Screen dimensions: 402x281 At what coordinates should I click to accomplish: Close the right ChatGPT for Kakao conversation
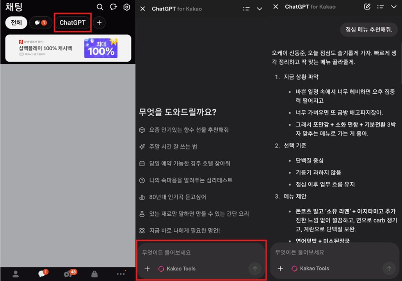pos(276,7)
